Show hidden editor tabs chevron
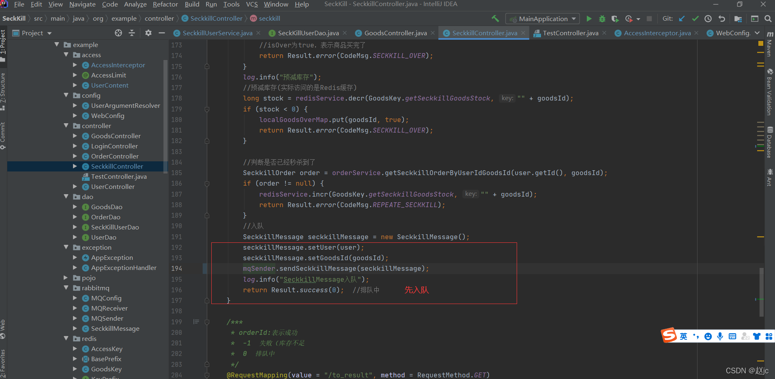Viewport: 775px width, 379px height. (757, 33)
